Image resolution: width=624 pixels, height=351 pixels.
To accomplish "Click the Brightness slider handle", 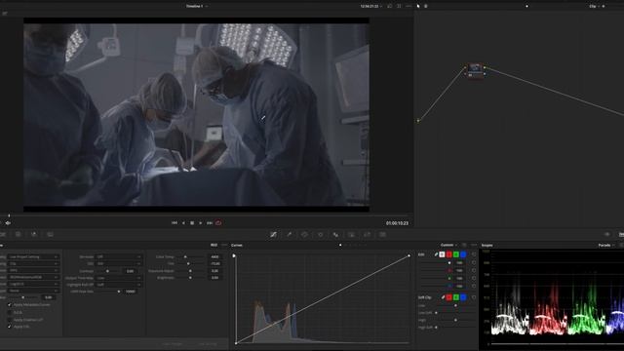I will click(x=190, y=277).
